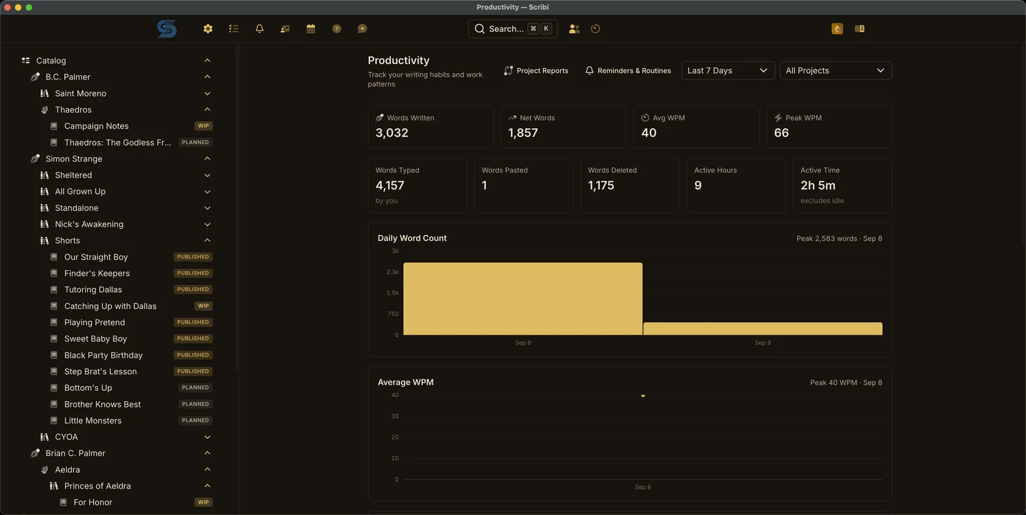Click the books icon beside Shorts

[44, 240]
